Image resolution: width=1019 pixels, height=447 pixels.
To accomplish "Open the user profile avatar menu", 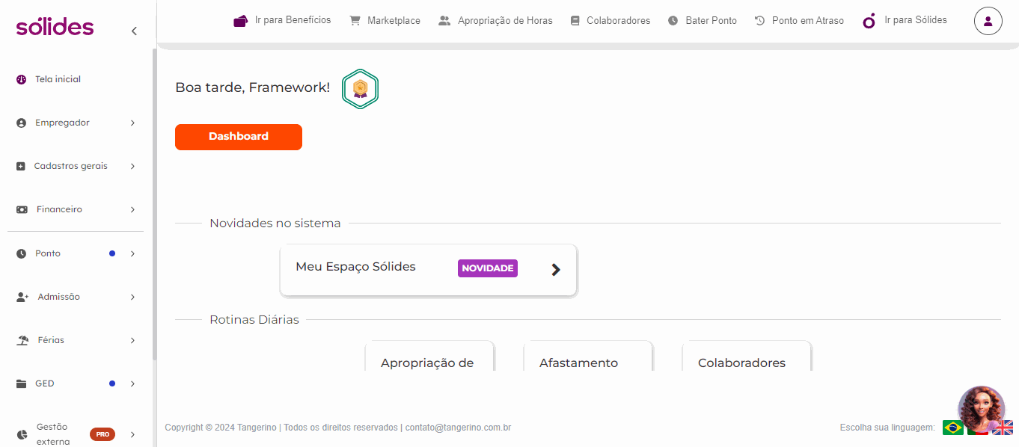I will pyautogui.click(x=988, y=21).
